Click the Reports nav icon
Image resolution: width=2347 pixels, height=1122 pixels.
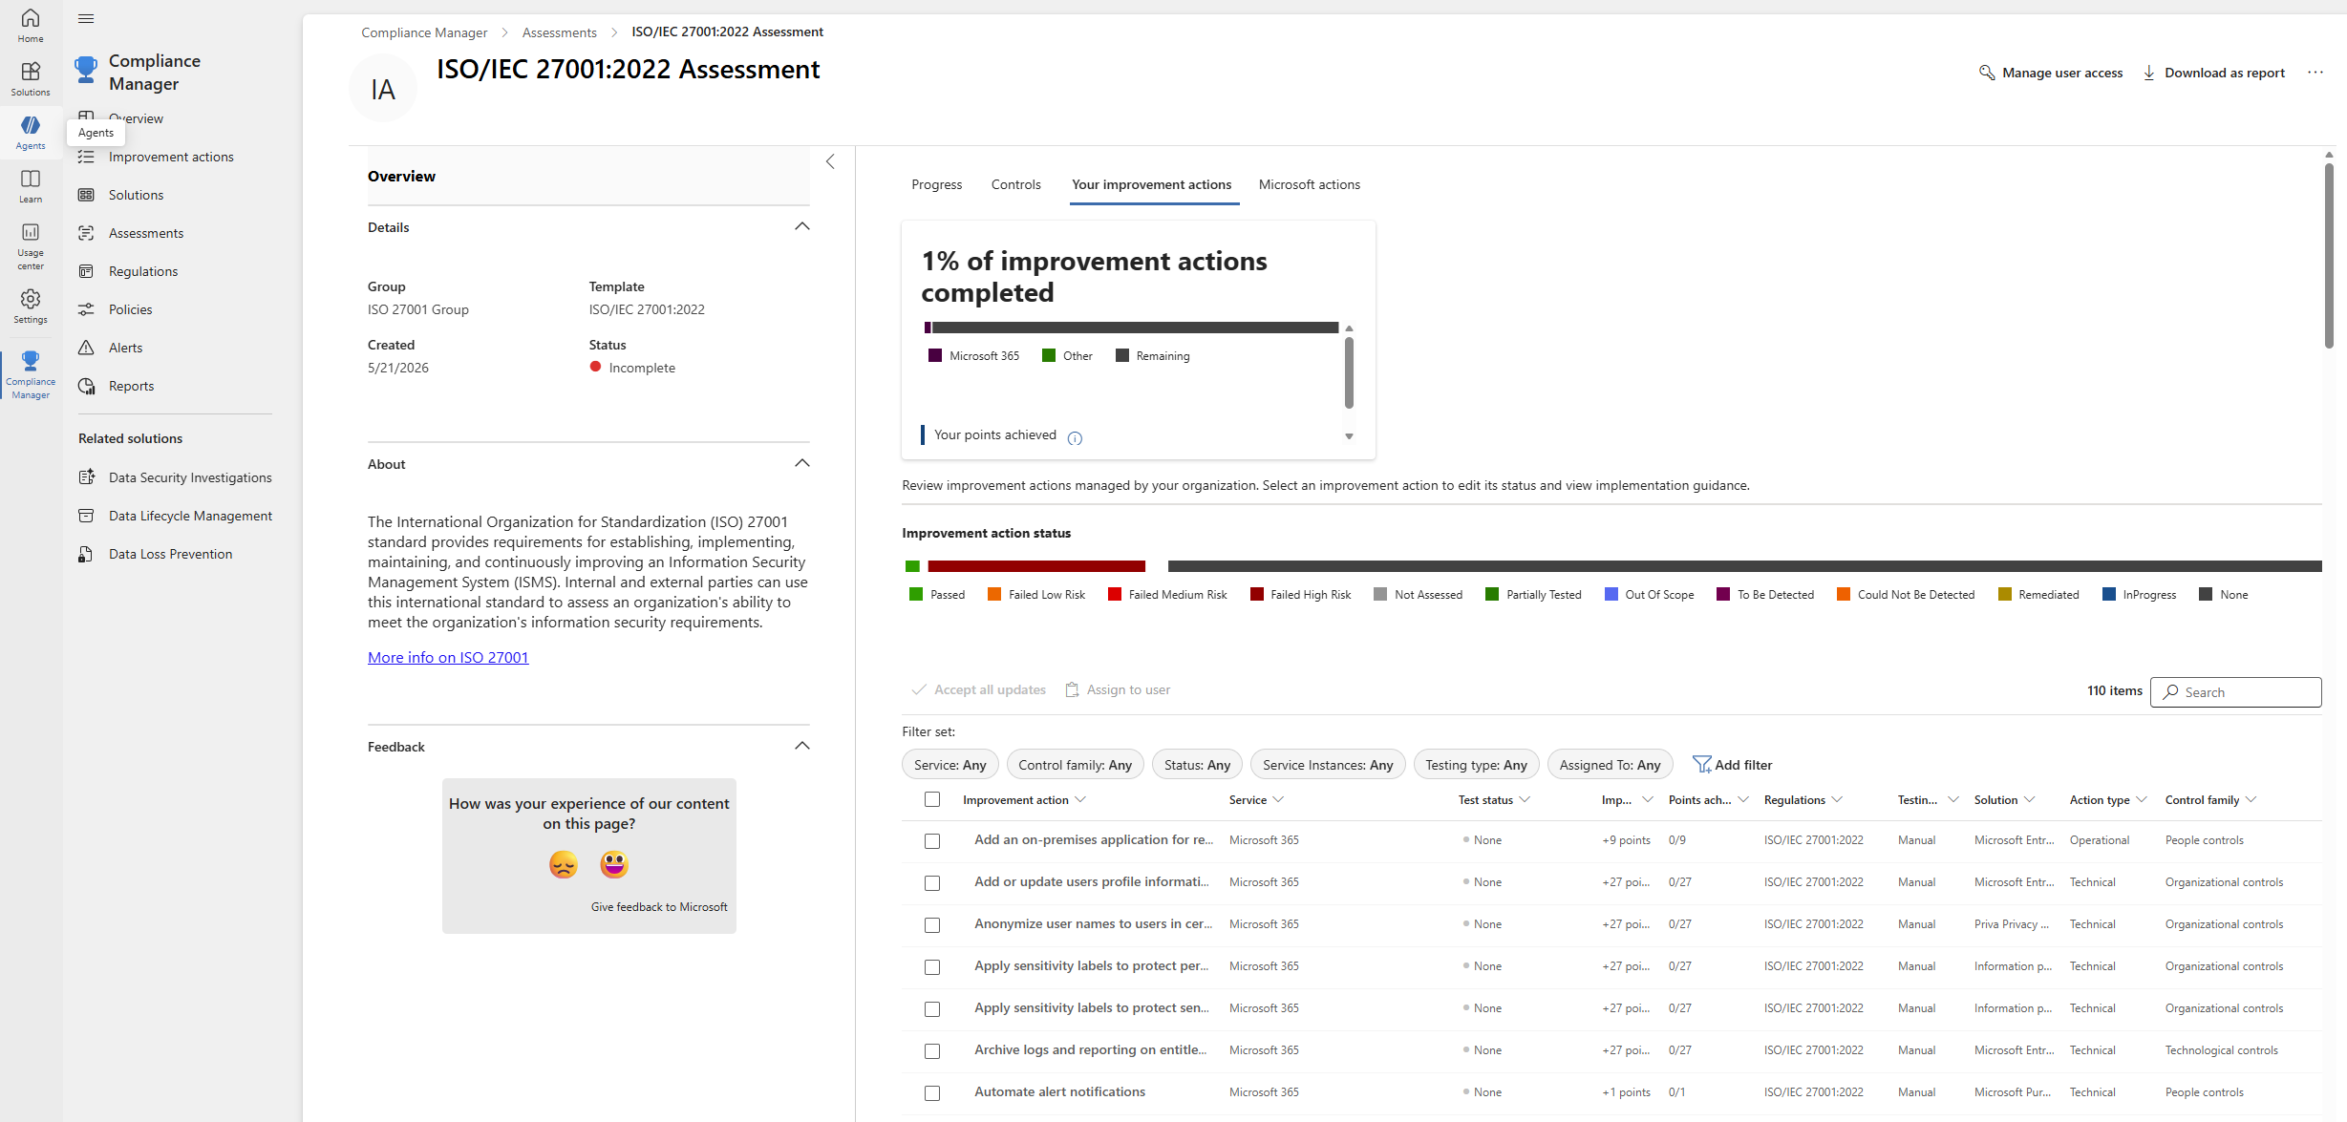(86, 386)
